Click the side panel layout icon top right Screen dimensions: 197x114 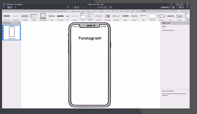[x=187, y=4]
